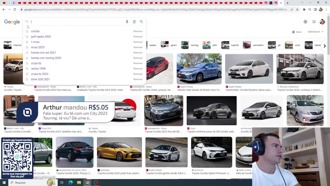
Task: Open the Google apps grid
Action: click(x=314, y=22)
